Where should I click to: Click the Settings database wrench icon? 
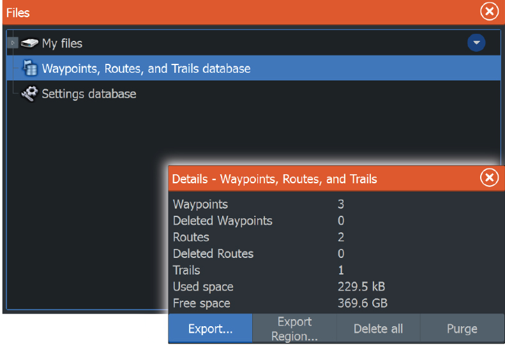[x=29, y=94]
